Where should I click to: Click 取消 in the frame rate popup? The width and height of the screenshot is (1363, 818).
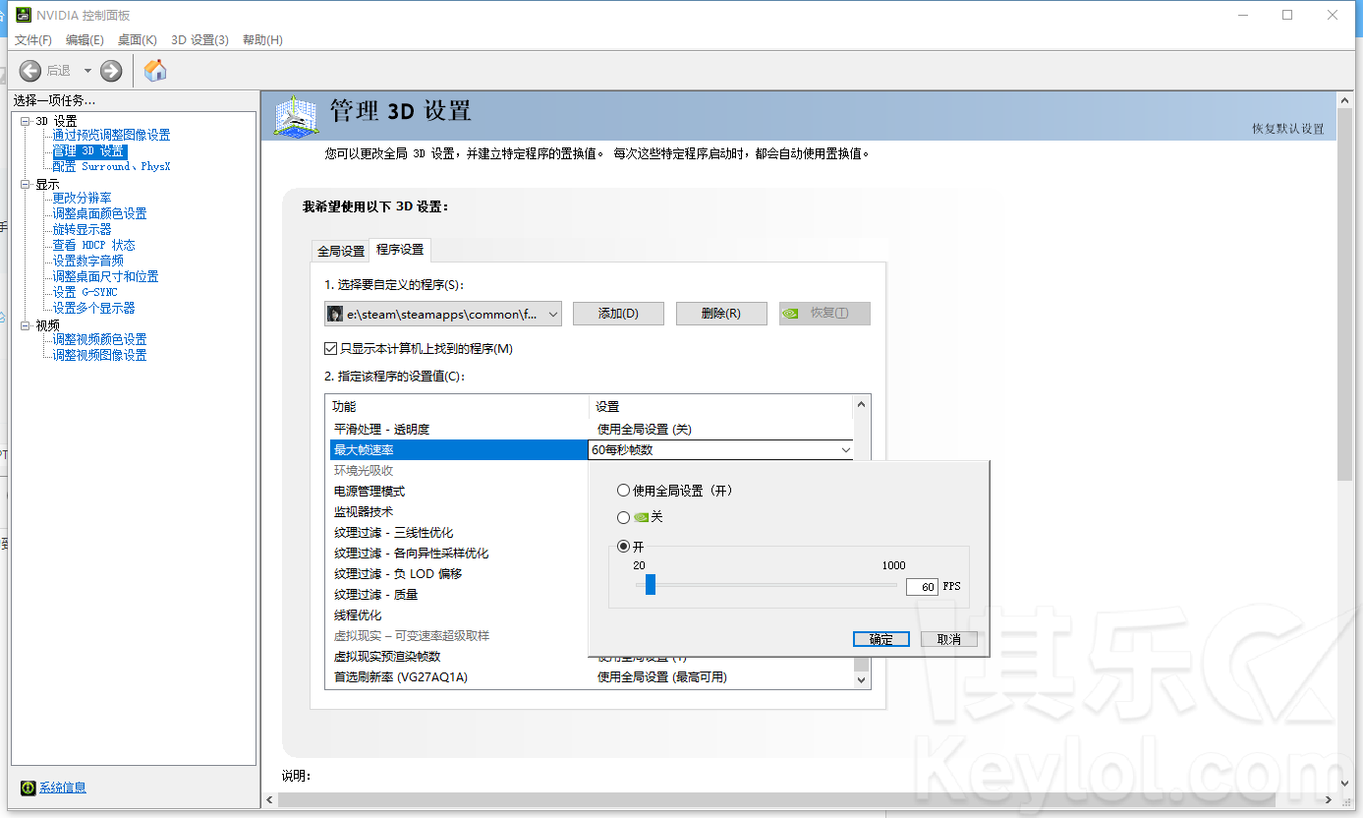[949, 639]
